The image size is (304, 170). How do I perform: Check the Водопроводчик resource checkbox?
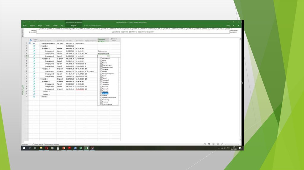tap(101, 65)
